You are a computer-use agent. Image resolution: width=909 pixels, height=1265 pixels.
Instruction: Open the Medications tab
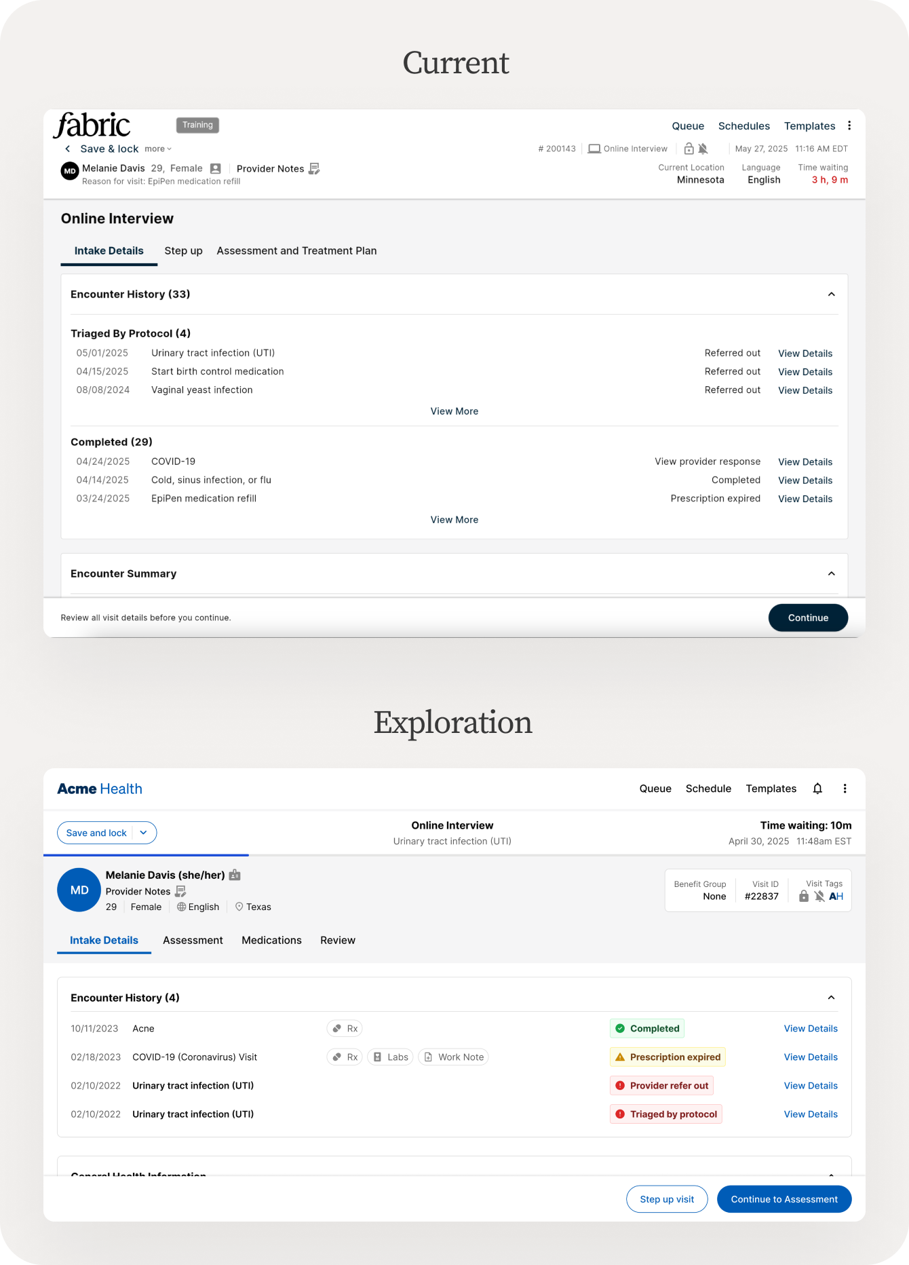point(271,941)
